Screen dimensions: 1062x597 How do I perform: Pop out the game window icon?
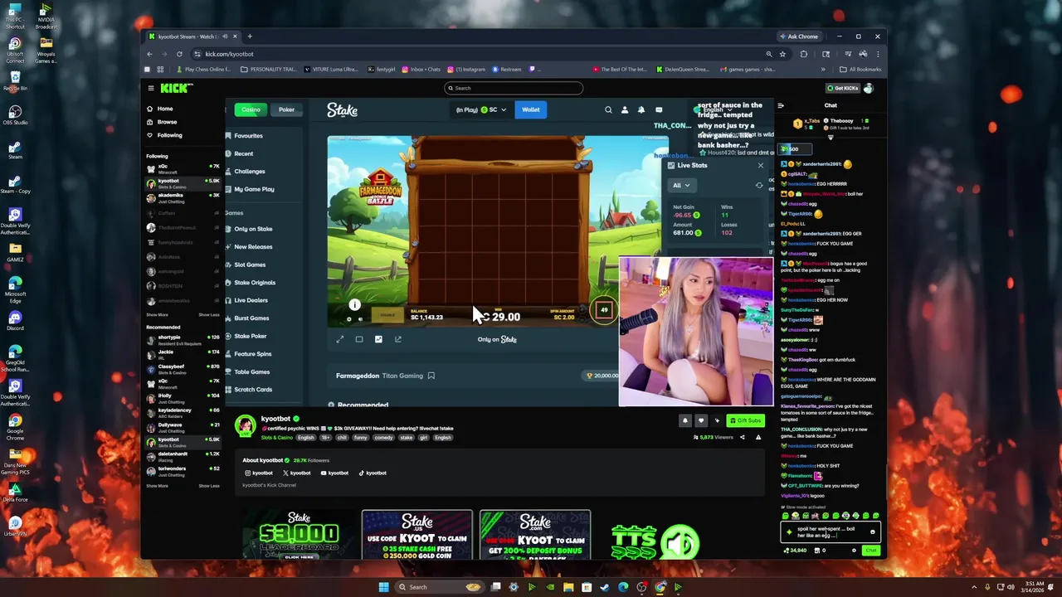click(398, 339)
